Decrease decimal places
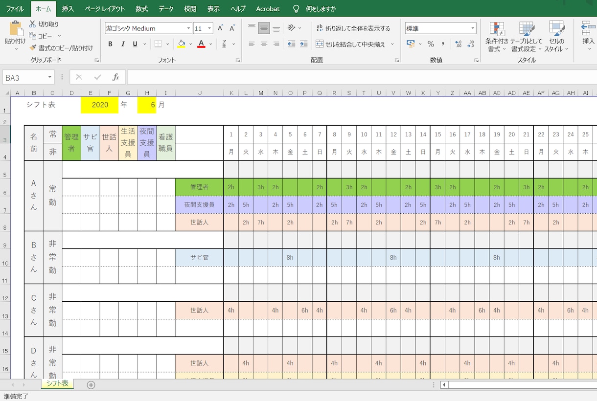 pyautogui.click(x=471, y=44)
